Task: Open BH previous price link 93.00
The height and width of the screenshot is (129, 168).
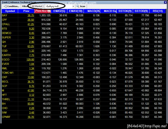Action: [31, 104]
